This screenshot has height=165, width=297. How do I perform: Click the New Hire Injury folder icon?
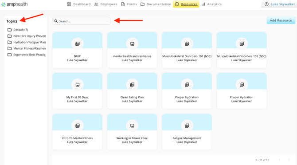[x=9, y=36]
